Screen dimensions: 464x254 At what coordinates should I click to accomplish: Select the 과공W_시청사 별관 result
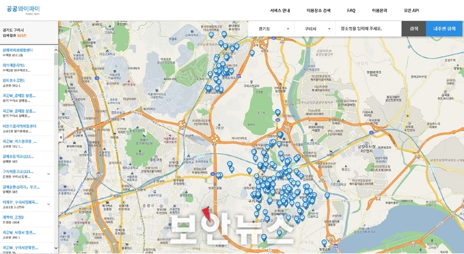click(19, 232)
